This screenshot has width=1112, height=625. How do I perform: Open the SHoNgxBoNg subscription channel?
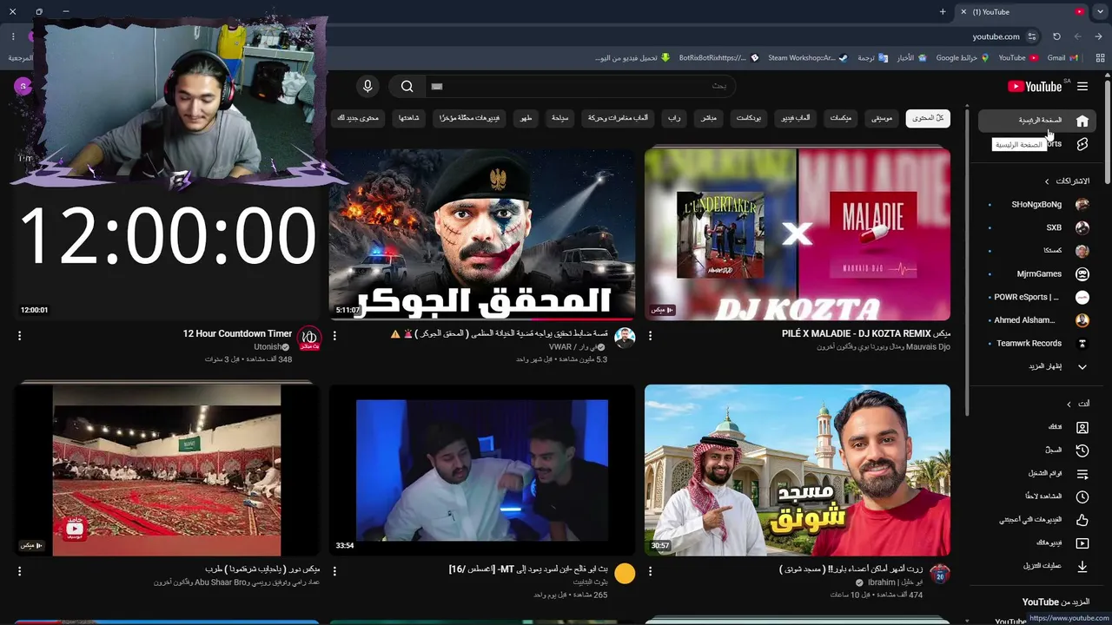[1037, 204]
